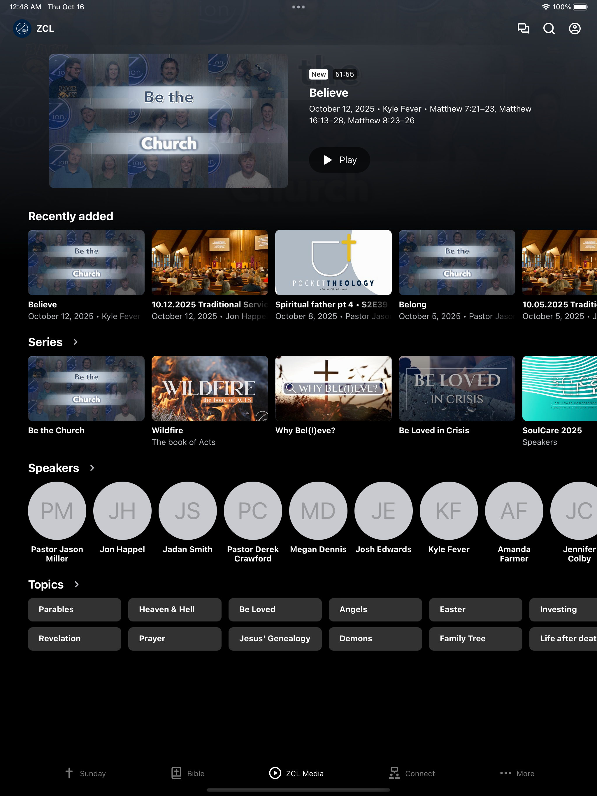This screenshot has height=796, width=597.
Task: Open the Wildfire series
Action: coord(210,401)
